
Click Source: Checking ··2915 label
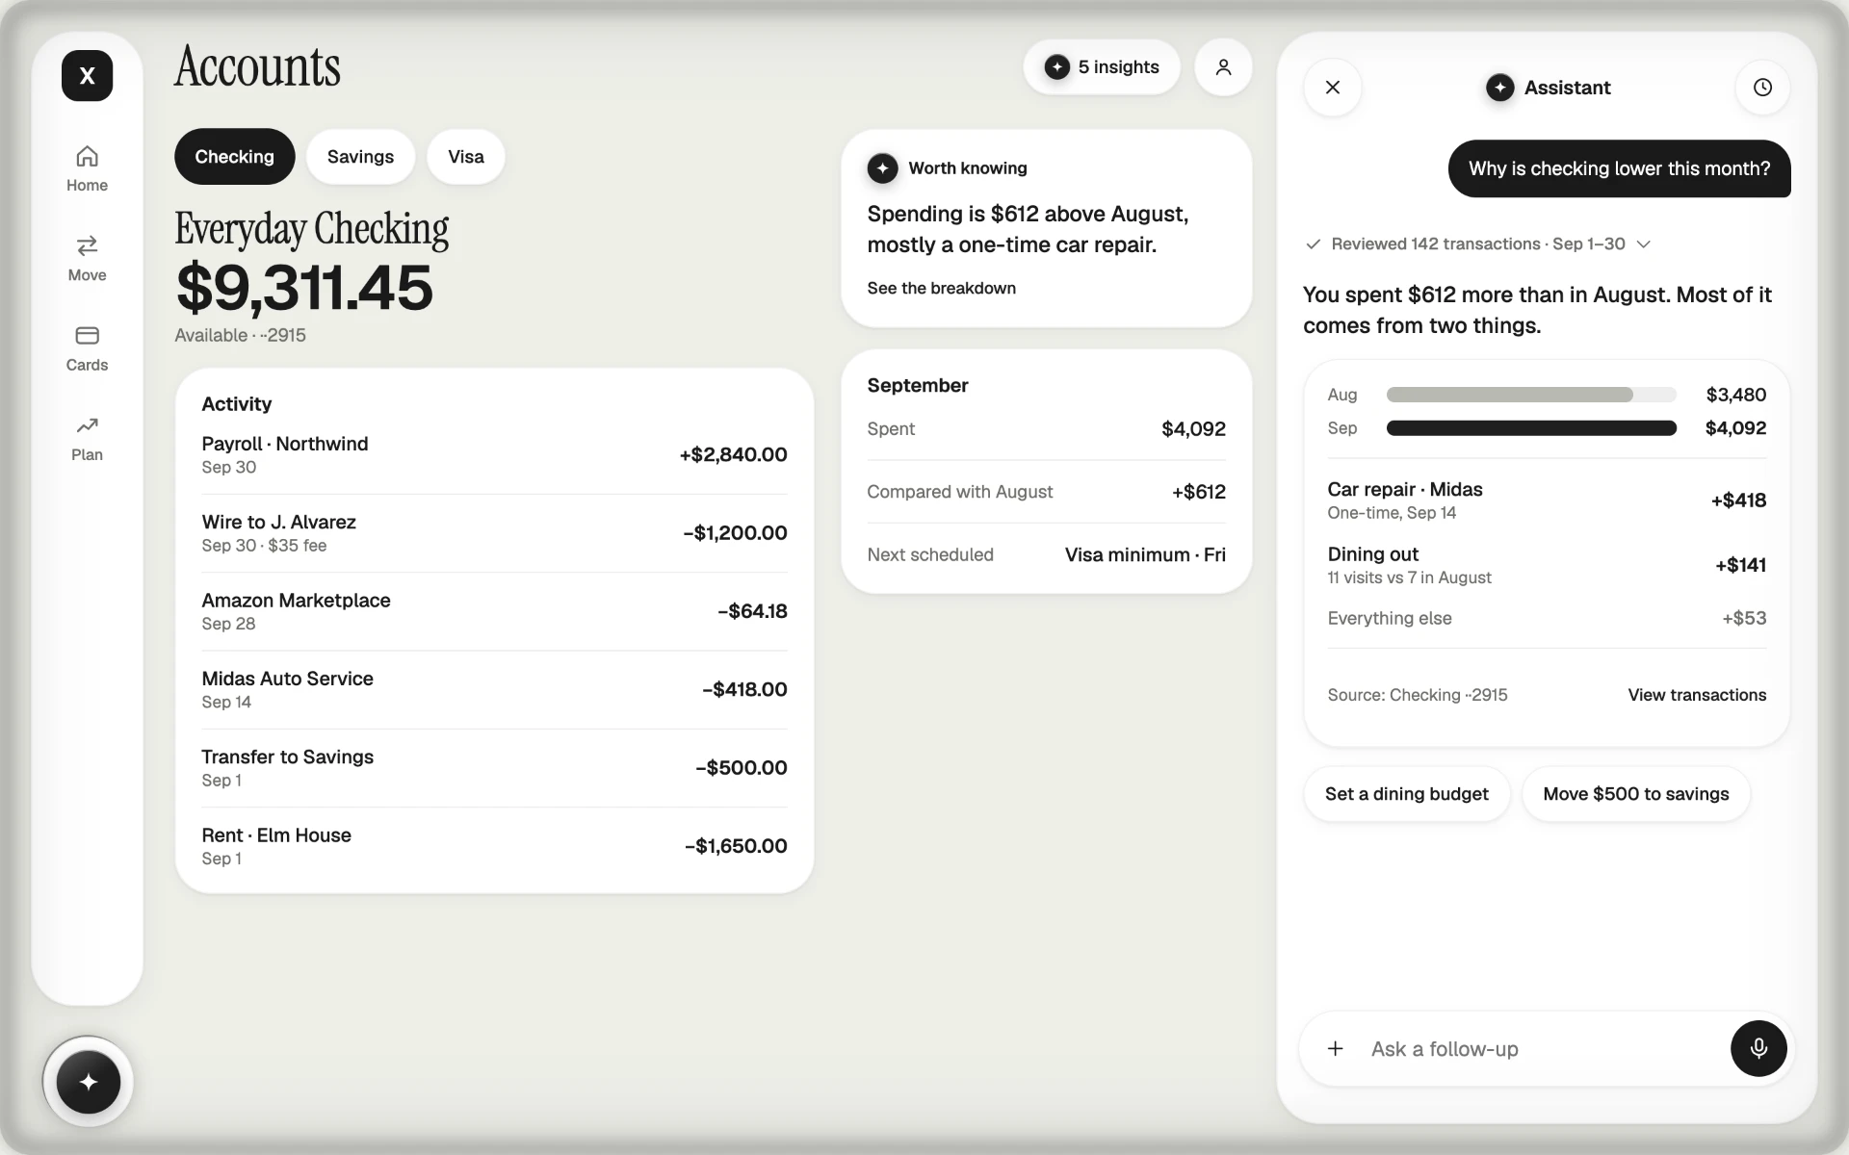1417,695
